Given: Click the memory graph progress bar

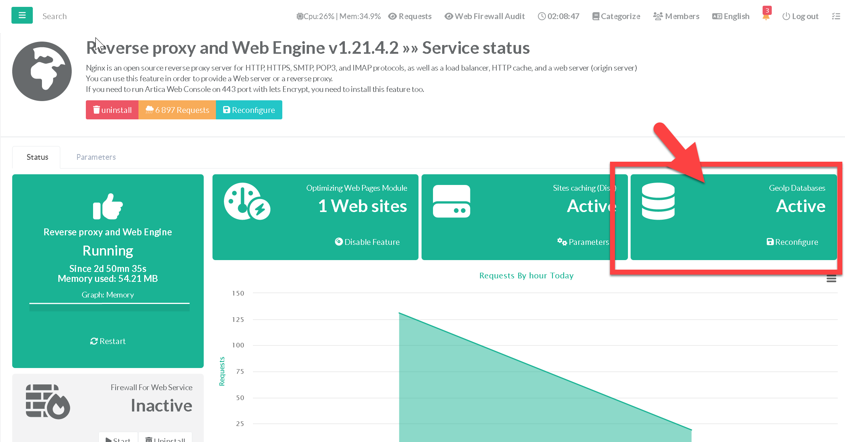Looking at the screenshot, I should coord(109,307).
